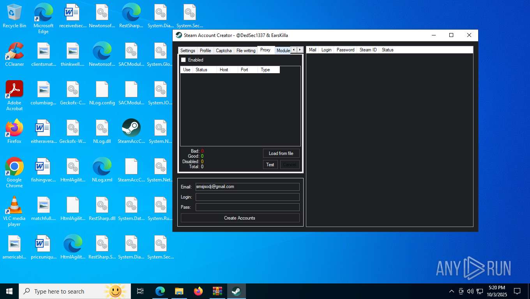Viewport: 530px width, 299px height.
Task: Select the Proxy tab
Action: (x=265, y=50)
